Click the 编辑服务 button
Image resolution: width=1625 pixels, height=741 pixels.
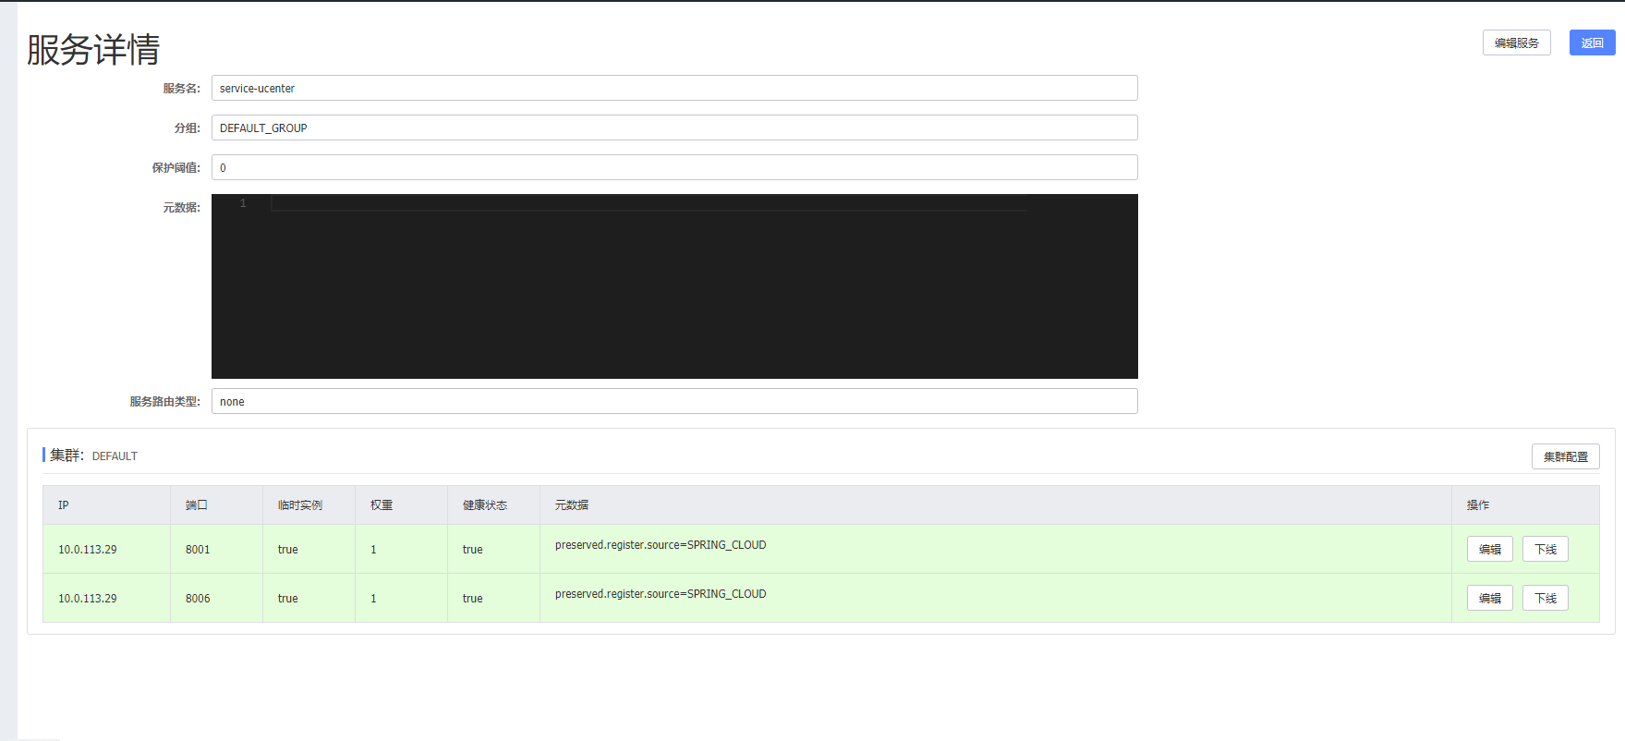click(x=1516, y=43)
